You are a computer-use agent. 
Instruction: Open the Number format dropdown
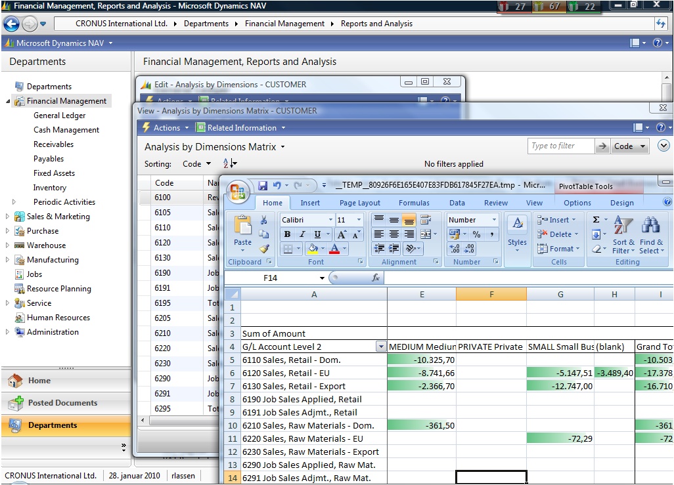pyautogui.click(x=494, y=220)
